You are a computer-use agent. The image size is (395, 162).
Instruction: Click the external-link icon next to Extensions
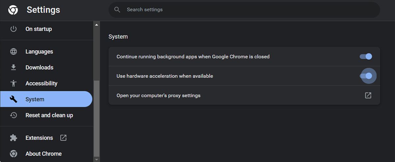(63, 138)
